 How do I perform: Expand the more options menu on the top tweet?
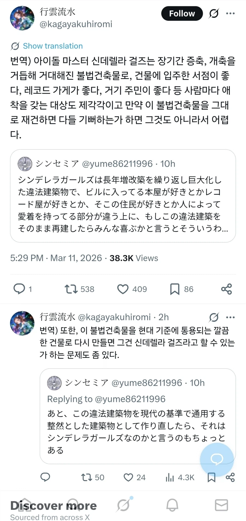tap(230, 13)
